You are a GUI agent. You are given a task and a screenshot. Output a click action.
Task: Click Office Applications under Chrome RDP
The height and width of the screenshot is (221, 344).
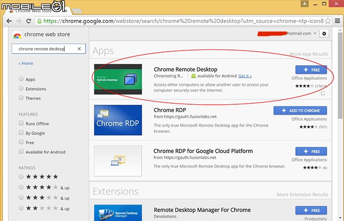point(309,119)
